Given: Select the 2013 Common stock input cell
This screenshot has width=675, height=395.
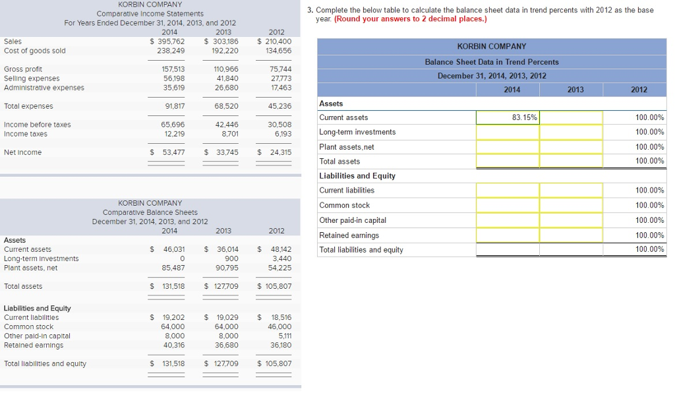Looking at the screenshot, I should pos(571,205).
